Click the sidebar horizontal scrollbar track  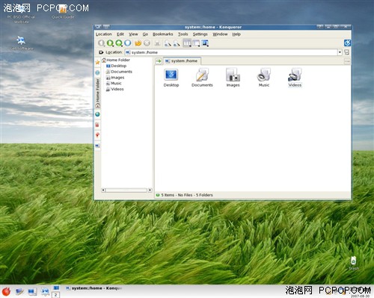[126, 190]
